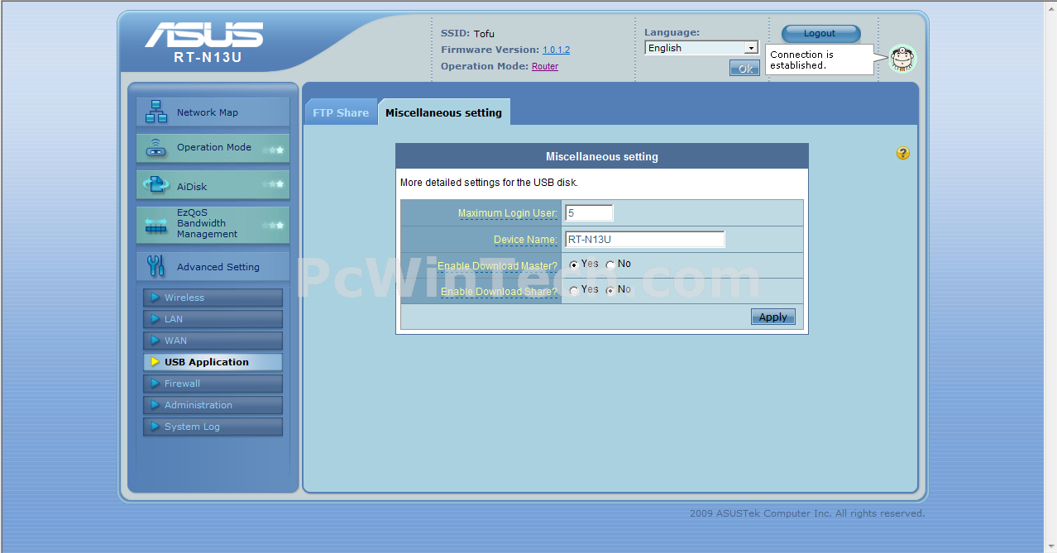Click the Device Name label link
This screenshot has width=1057, height=553.
(x=525, y=240)
